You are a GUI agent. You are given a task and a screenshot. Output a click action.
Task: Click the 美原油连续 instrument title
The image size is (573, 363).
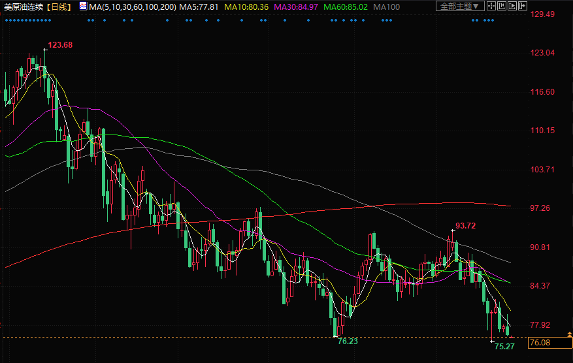click(24, 7)
